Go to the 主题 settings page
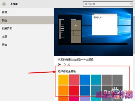The width and height of the screenshot is (135, 101). point(27,36)
